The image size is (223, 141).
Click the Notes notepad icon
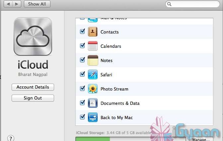[93, 60]
